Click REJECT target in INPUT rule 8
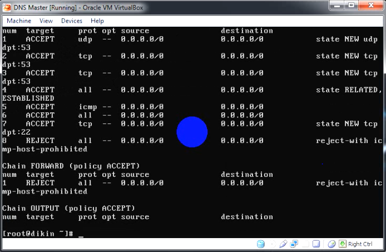Viewport: 386px width, 252px height. click(x=40, y=140)
